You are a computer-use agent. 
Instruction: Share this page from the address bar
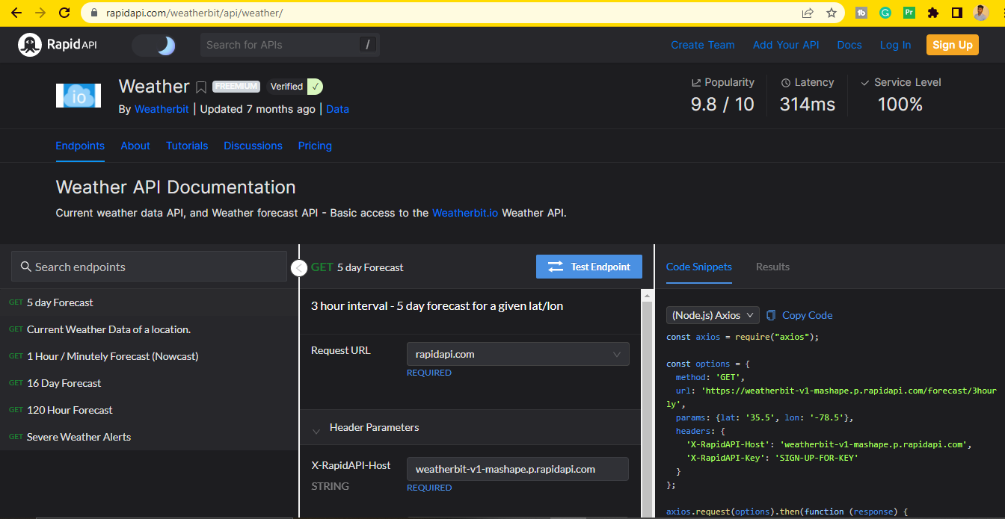pyautogui.click(x=808, y=13)
